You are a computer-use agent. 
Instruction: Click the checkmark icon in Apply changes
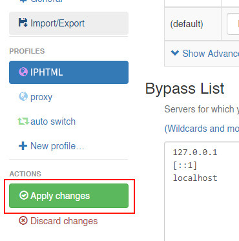23,195
